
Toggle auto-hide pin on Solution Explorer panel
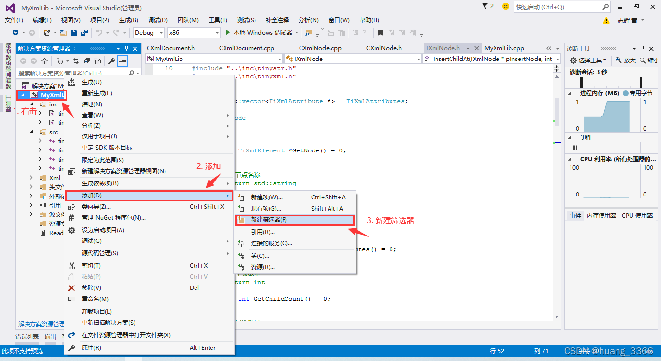[x=127, y=48]
